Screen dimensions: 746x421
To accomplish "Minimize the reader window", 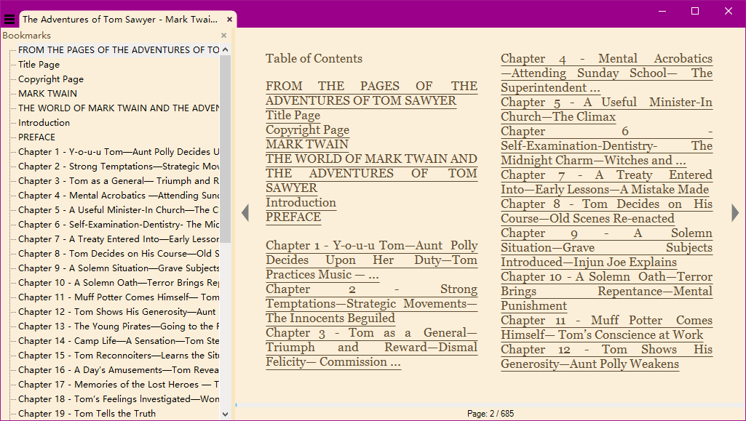I will [662, 11].
